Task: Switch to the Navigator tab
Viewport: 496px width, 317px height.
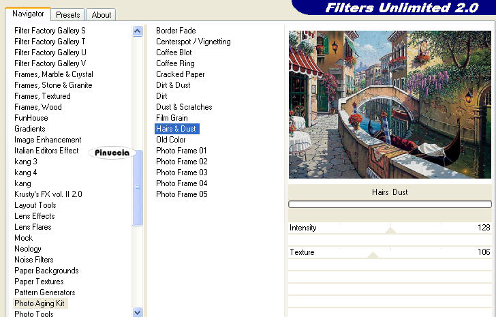Action: [x=28, y=14]
